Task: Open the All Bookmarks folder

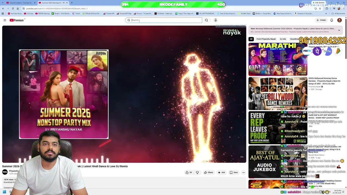Action: coord(338,14)
